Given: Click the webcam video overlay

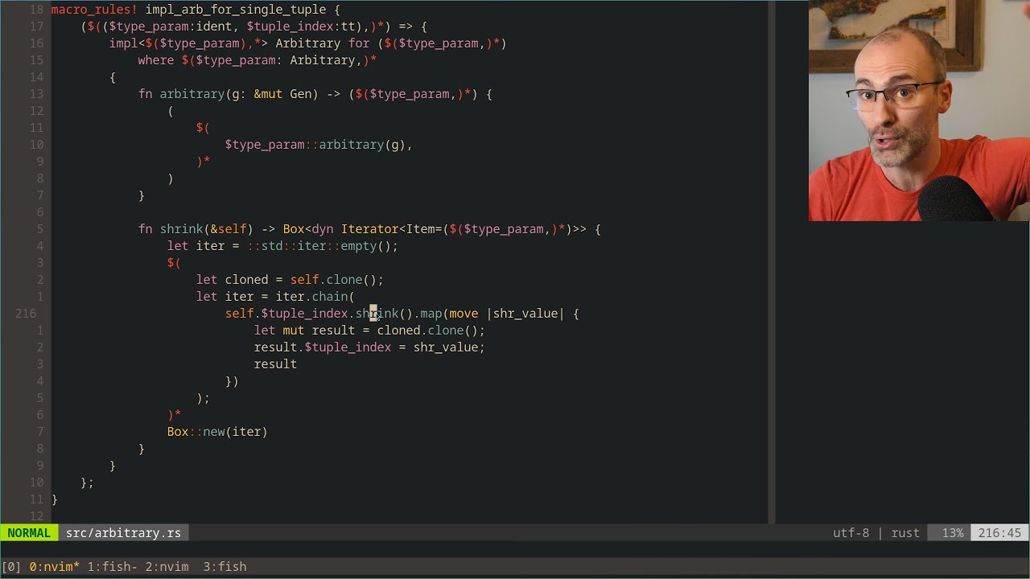Looking at the screenshot, I should coord(919,111).
